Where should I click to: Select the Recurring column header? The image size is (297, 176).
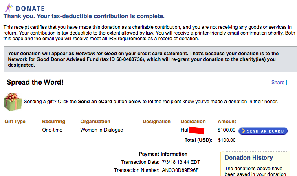[x=53, y=122]
